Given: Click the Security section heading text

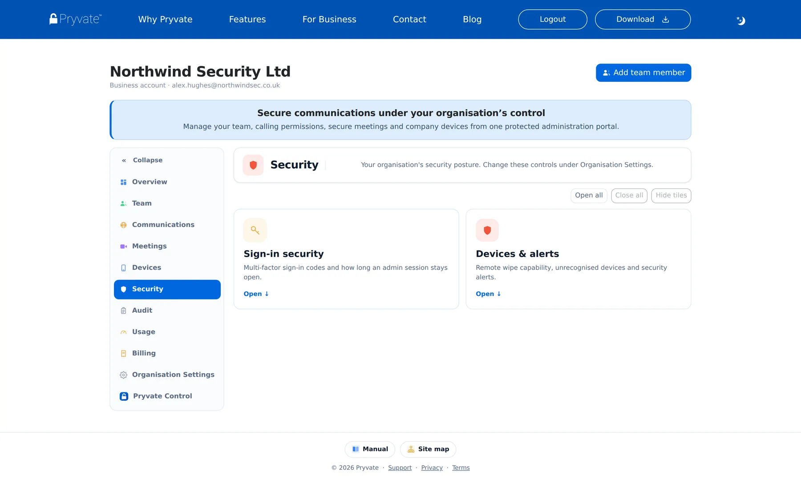Looking at the screenshot, I should (x=294, y=165).
